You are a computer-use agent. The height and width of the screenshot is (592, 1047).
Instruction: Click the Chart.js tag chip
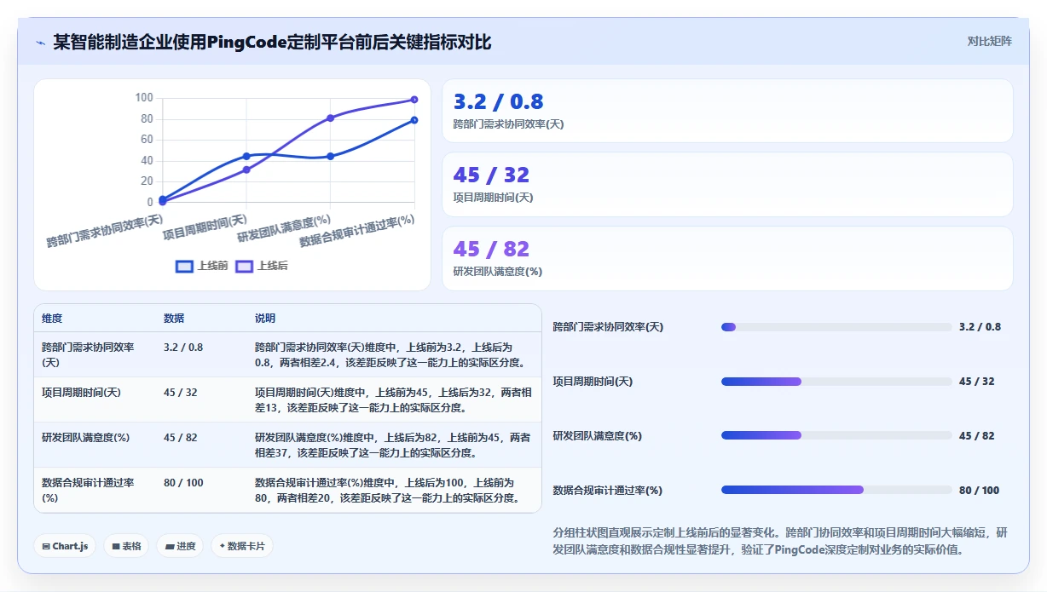point(65,546)
